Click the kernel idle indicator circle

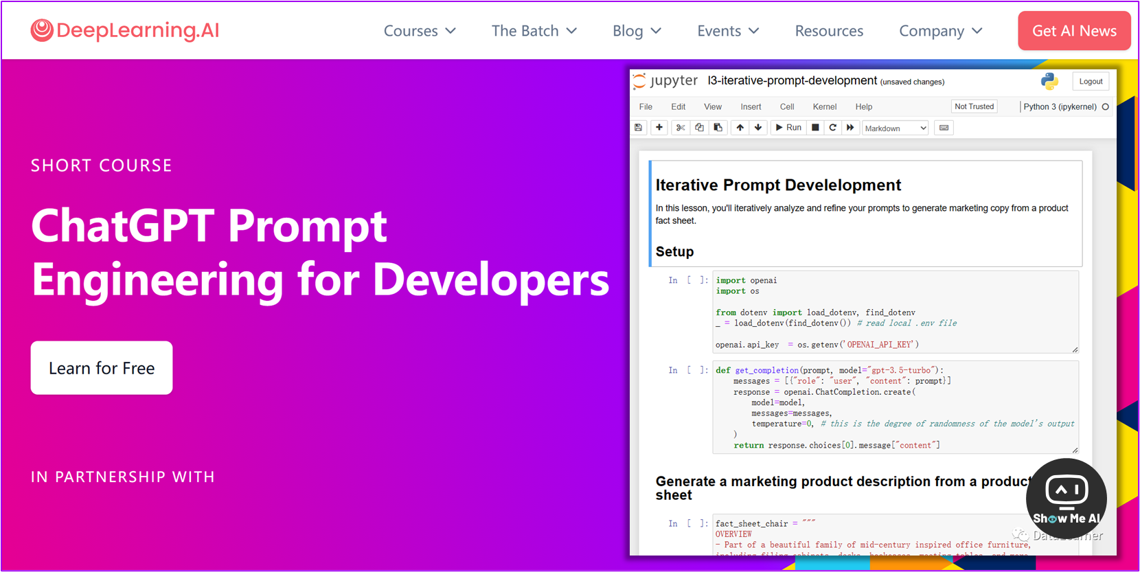pyautogui.click(x=1106, y=106)
